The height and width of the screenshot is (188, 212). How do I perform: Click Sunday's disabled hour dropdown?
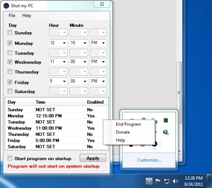[x=58, y=33]
